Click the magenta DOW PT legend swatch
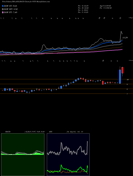Viewport: 133px width, 176px height. tap(3, 12)
